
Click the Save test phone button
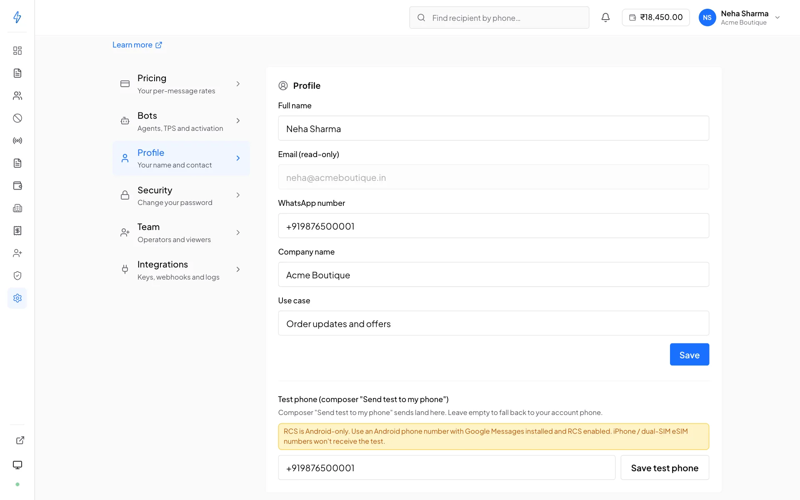[665, 468]
